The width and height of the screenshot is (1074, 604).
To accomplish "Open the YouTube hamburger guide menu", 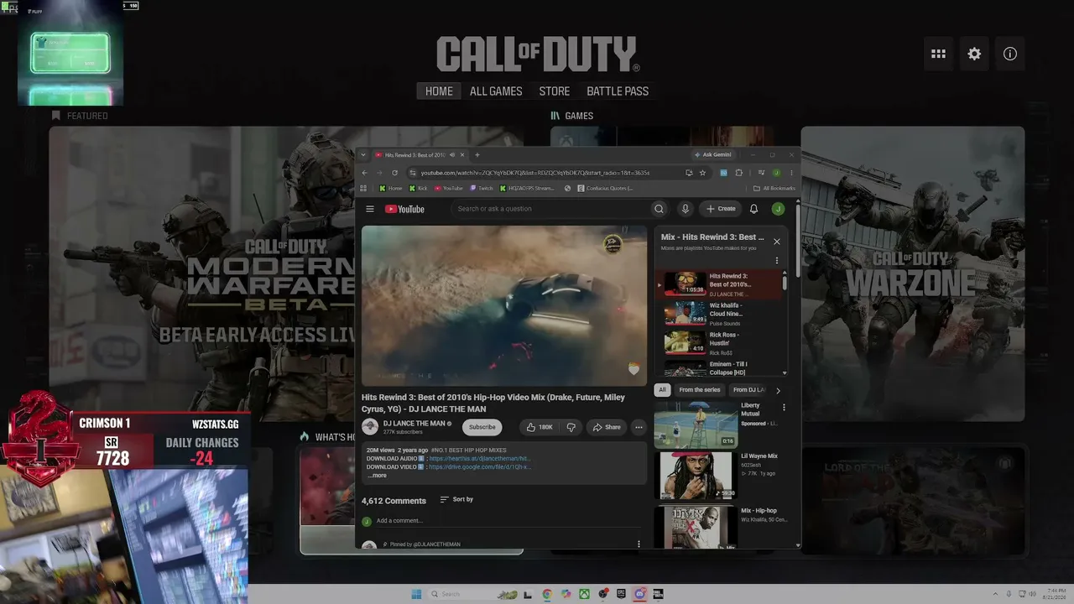I will click(x=370, y=209).
